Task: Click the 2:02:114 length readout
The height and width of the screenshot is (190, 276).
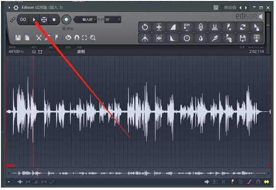Action: (x=256, y=52)
